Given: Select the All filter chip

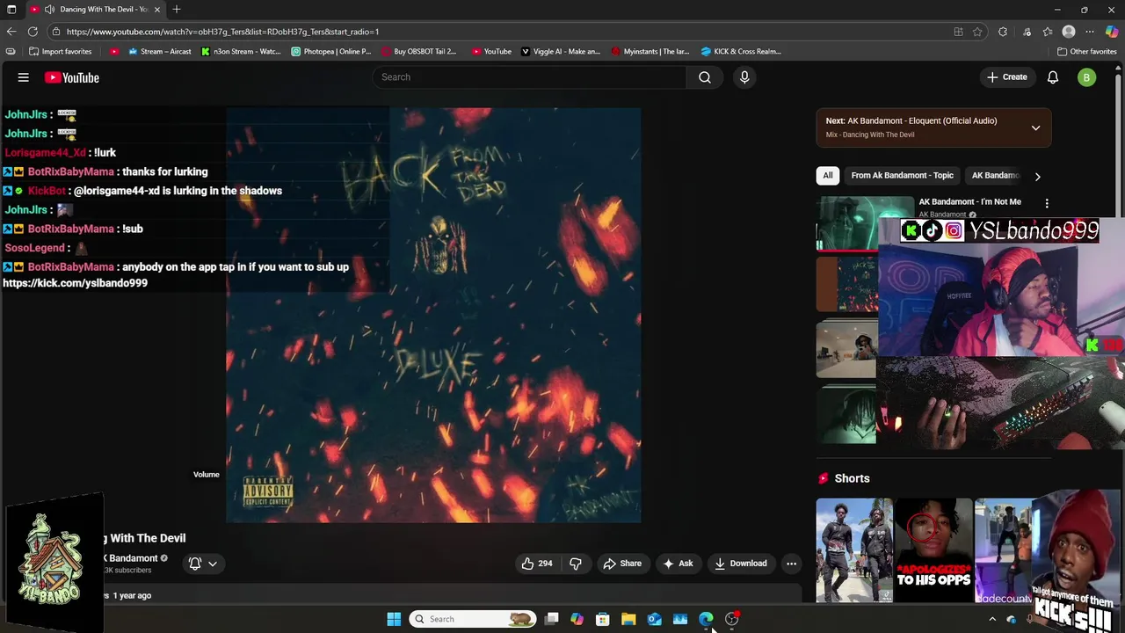Looking at the screenshot, I should tap(828, 176).
